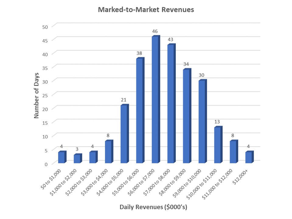Select the $10,000 to $11,000 bar

tap(217, 145)
